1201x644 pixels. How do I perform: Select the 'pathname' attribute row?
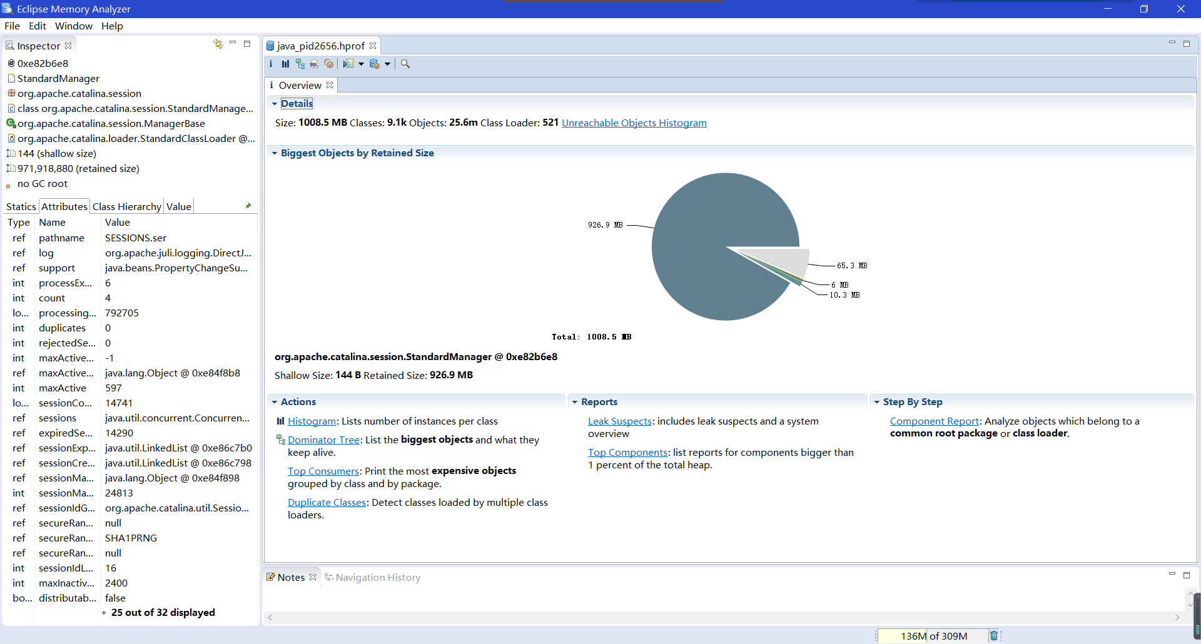coord(130,238)
